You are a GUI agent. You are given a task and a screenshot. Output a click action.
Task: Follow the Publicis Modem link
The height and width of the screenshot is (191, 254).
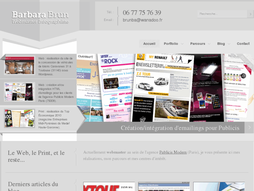tap(173, 152)
